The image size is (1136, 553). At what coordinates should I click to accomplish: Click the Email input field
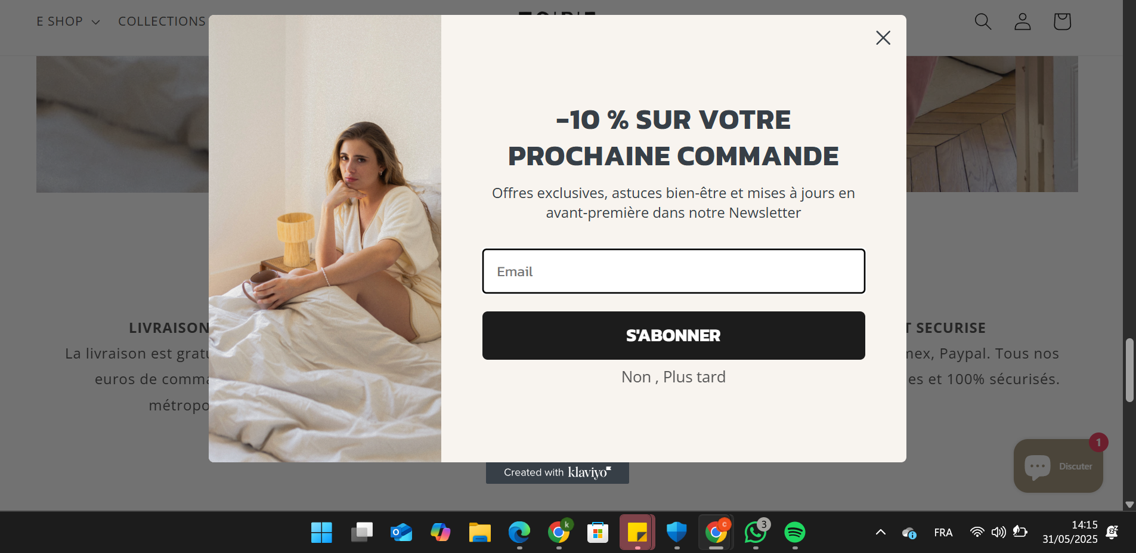coord(673,271)
